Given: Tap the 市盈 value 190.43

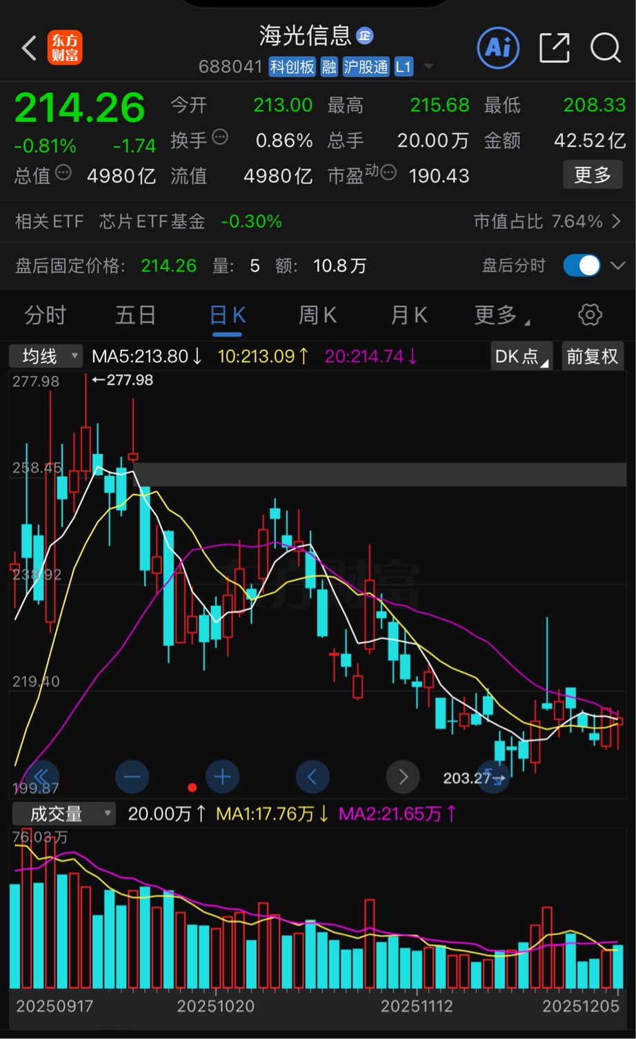Looking at the screenshot, I should coord(439,175).
